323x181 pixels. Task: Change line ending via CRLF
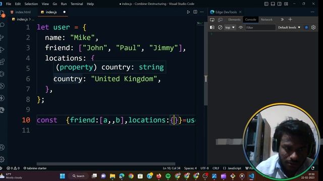coord(216,168)
